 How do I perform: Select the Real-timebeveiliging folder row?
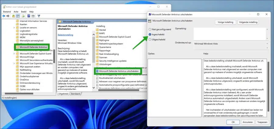109,54
